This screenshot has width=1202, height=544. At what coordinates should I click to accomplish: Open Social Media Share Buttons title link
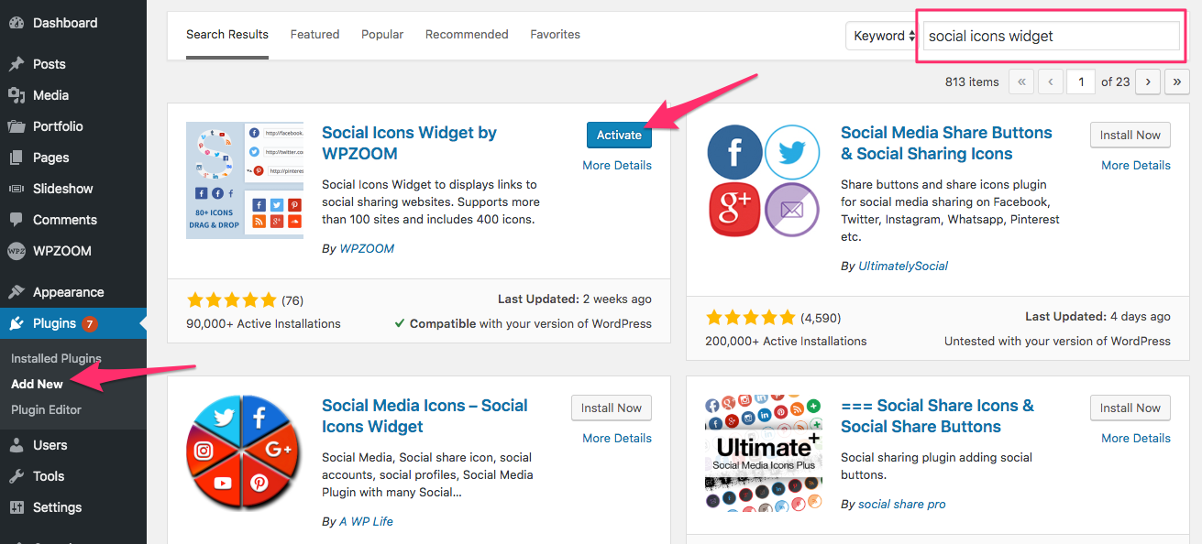click(946, 143)
